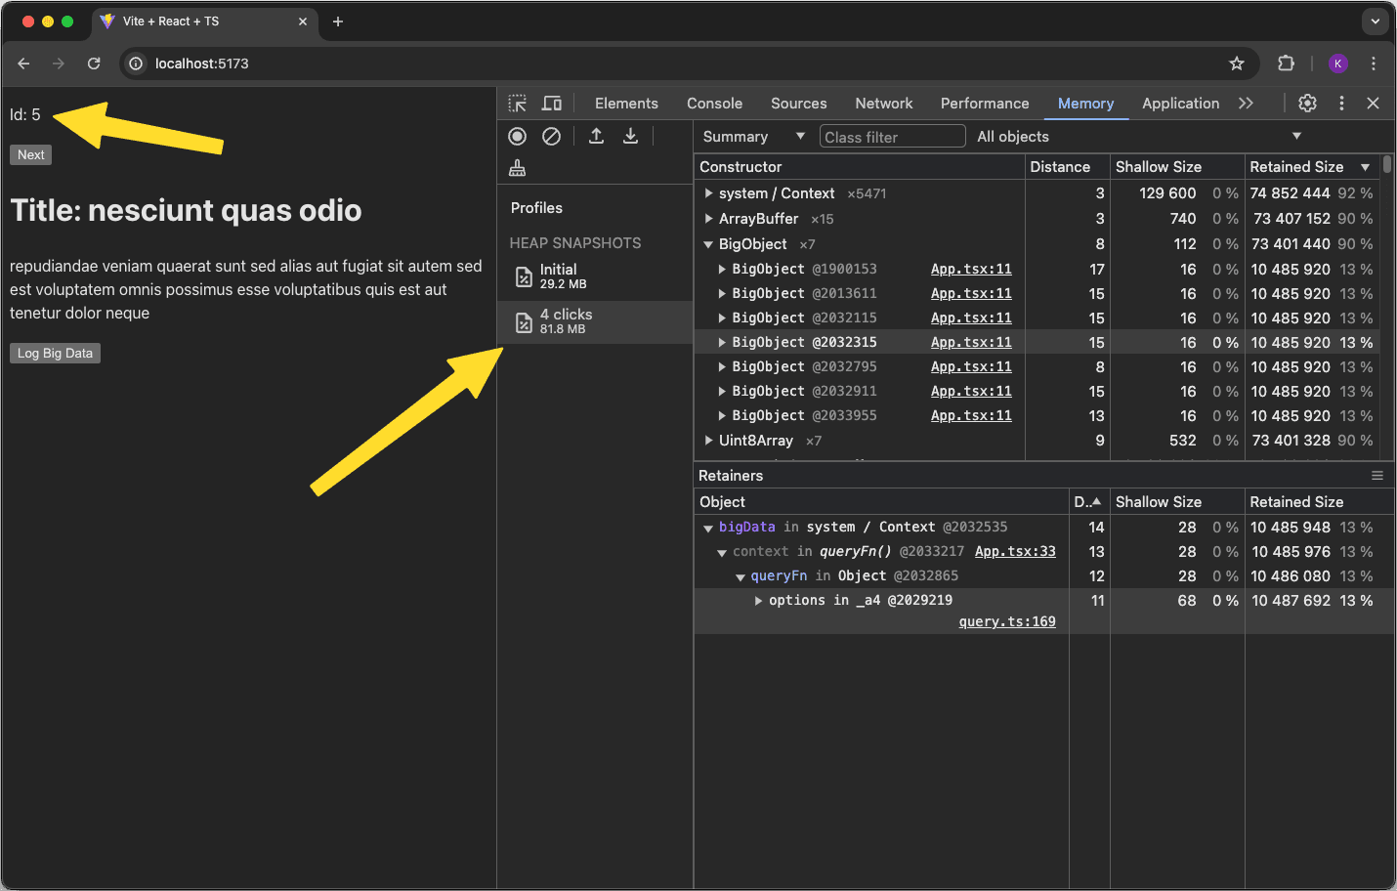1397x891 pixels.
Task: Open the Summary view dropdown
Action: point(752,136)
